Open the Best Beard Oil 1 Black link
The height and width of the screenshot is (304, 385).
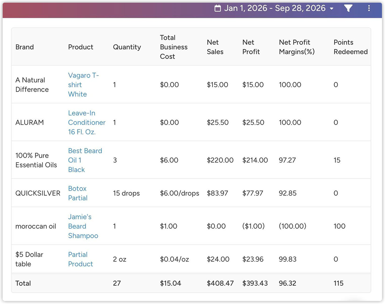(85, 160)
